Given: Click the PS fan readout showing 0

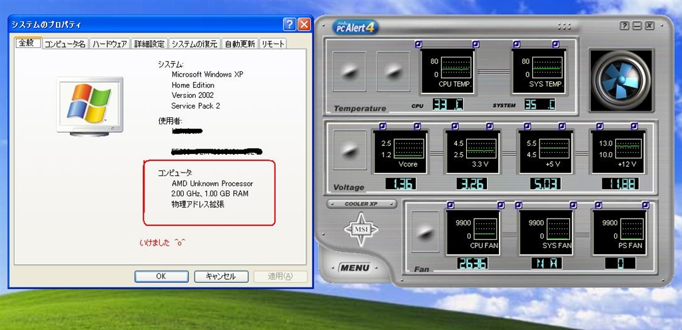Looking at the screenshot, I should 620,263.
